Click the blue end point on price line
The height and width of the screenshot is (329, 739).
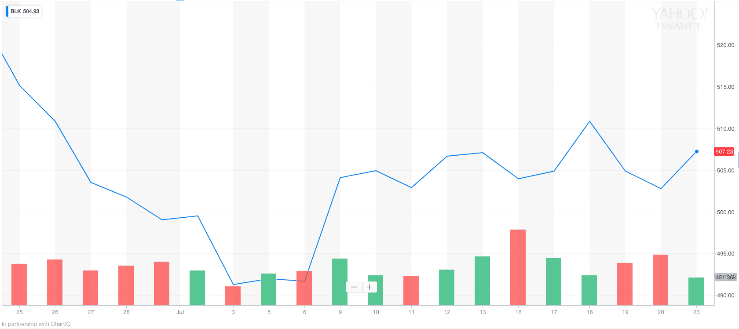click(697, 151)
